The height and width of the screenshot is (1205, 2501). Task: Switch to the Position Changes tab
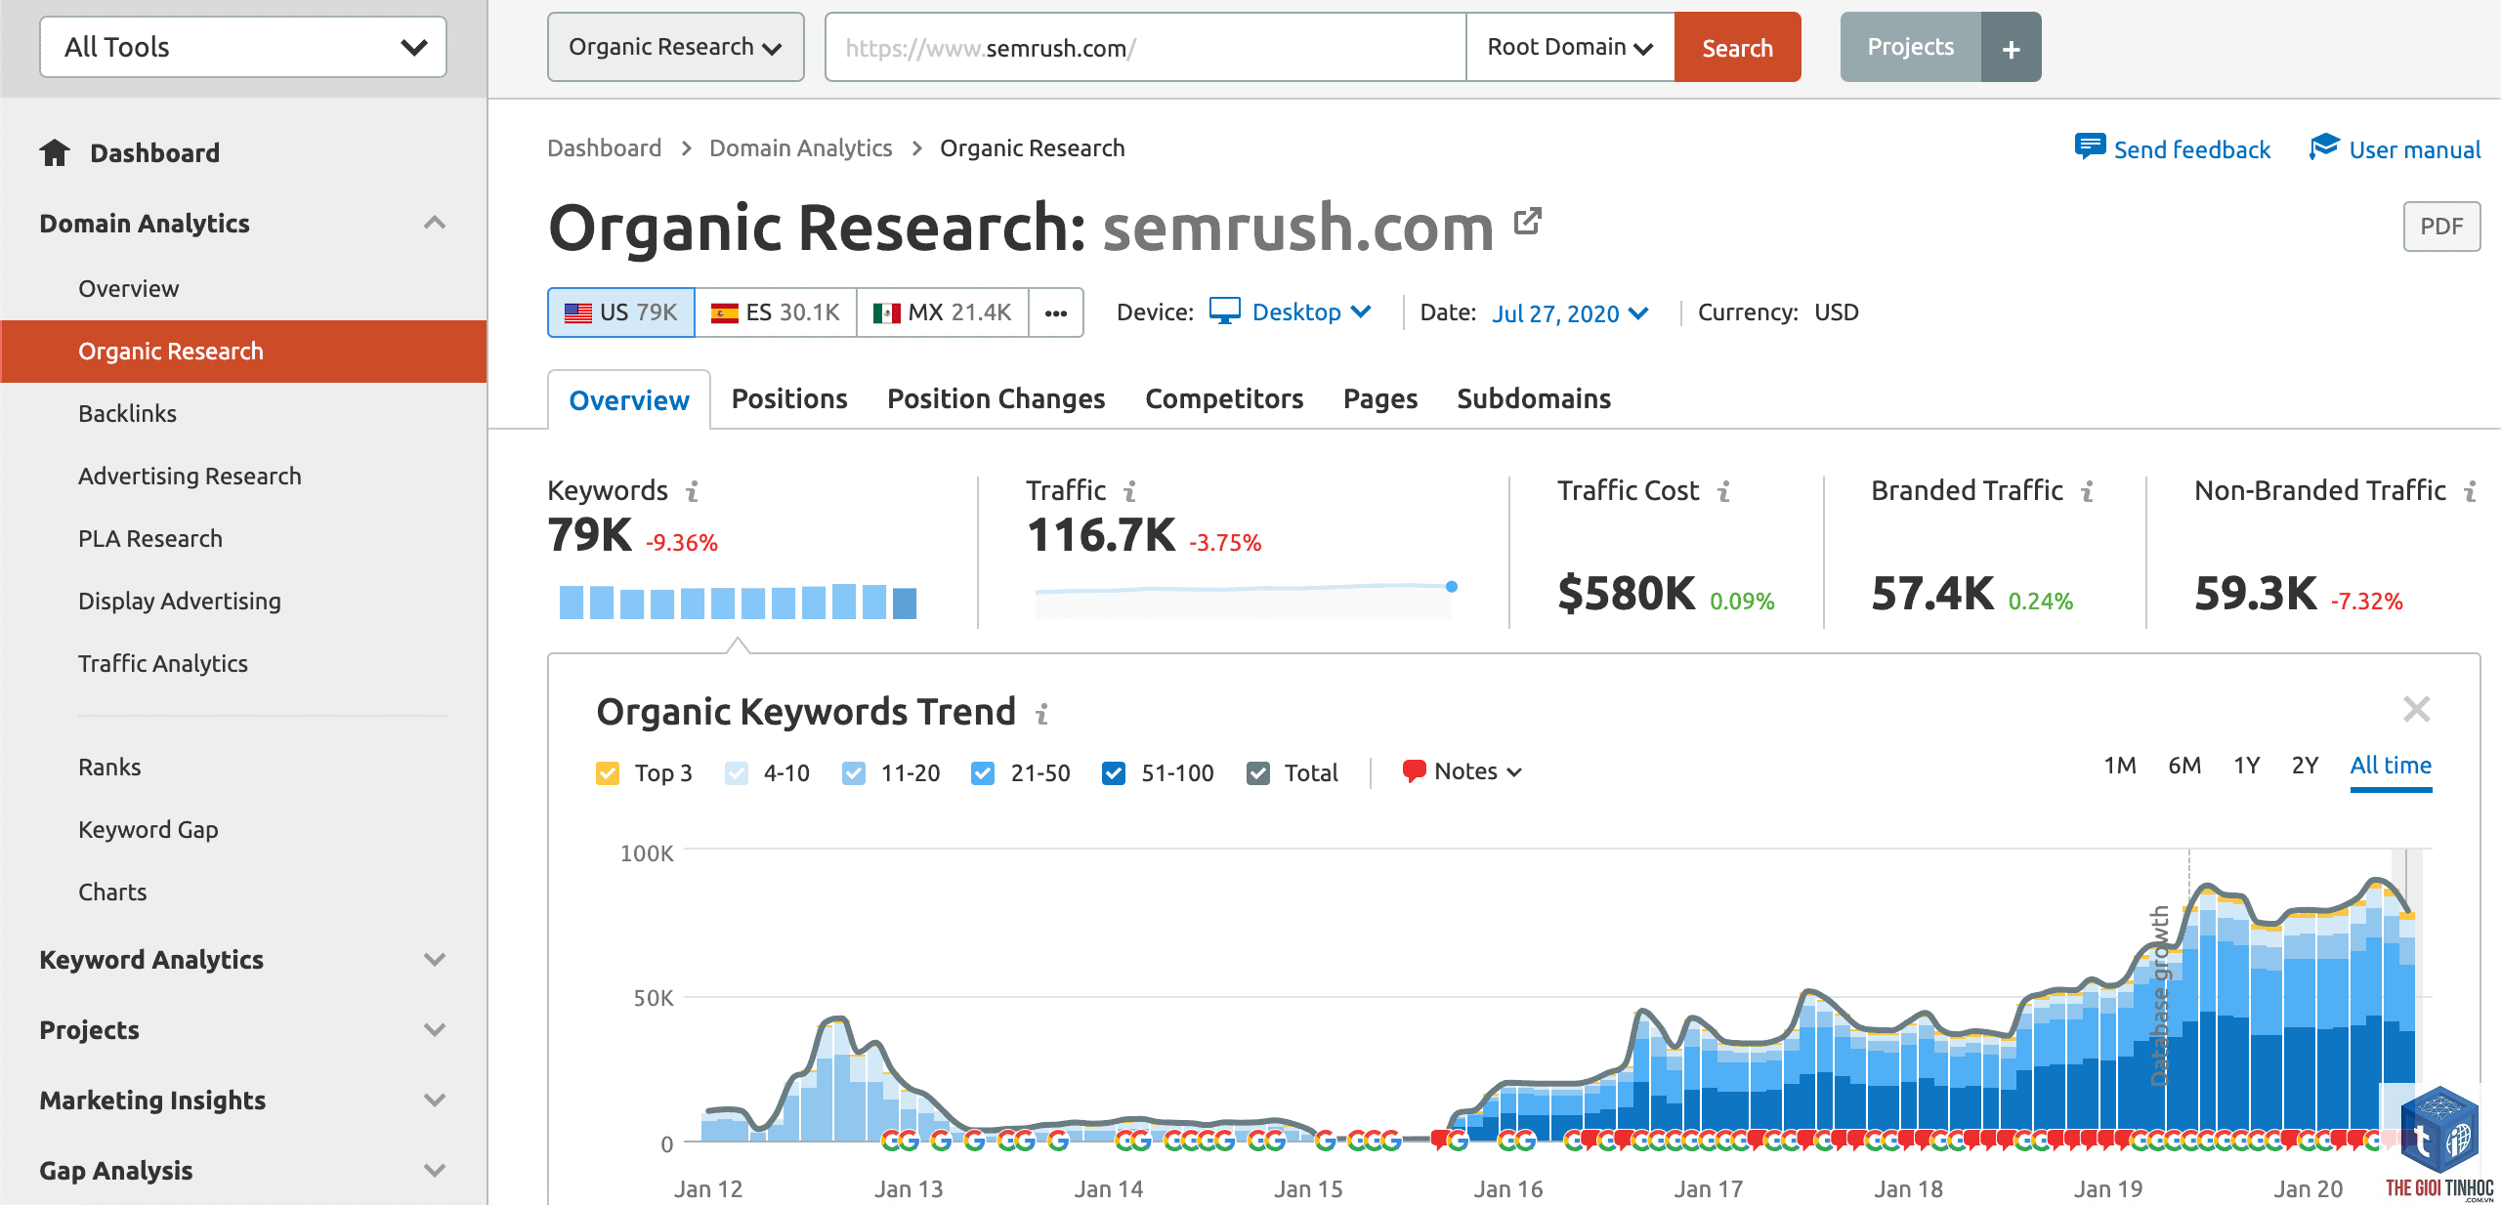click(x=996, y=398)
